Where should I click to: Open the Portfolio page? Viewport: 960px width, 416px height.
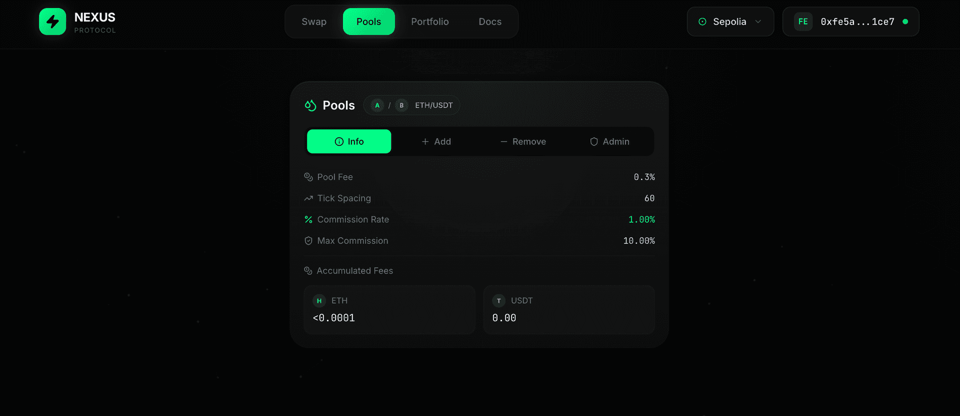point(430,21)
